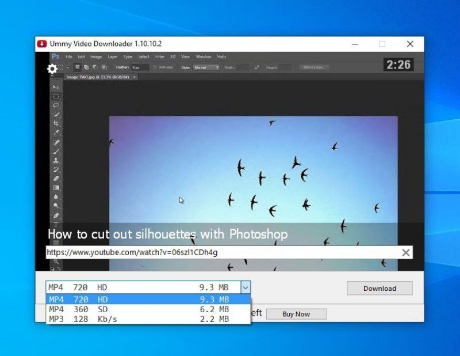Viewport: 460px width, 356px height.
Task: Select the Lasso tool
Action: click(56, 106)
